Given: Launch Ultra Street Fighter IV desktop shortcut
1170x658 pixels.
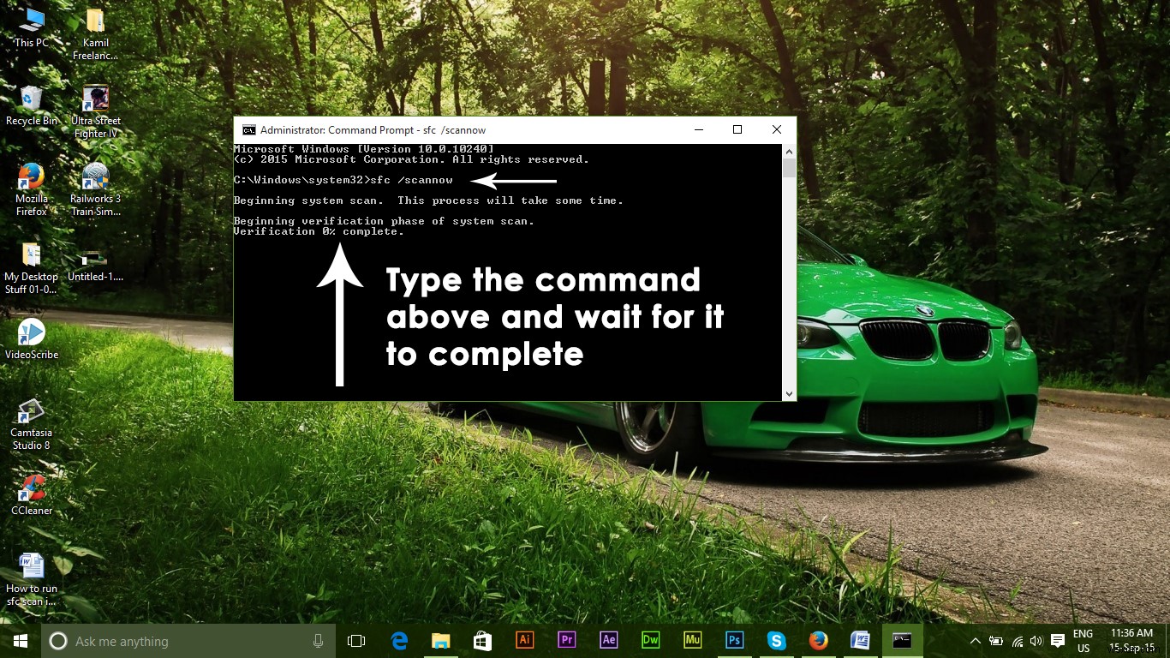Looking at the screenshot, I should [x=95, y=111].
